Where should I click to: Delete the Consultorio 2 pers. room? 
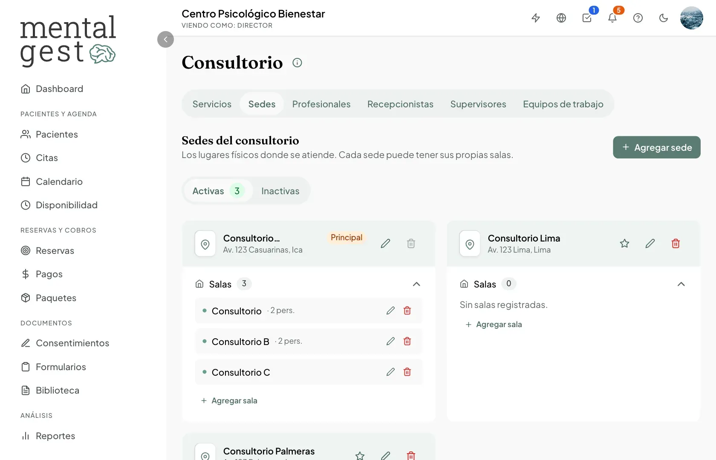pyautogui.click(x=407, y=310)
